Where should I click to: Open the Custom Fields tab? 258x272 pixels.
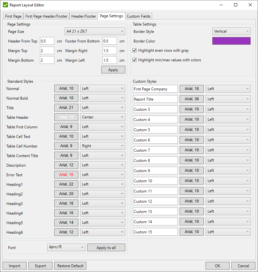pos(138,16)
